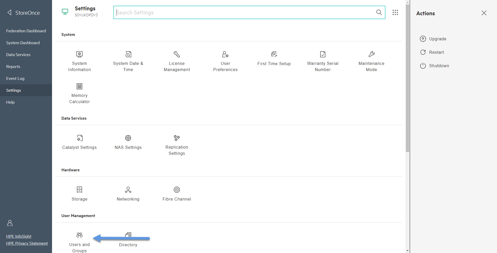Open Storage hardware icon

click(79, 190)
